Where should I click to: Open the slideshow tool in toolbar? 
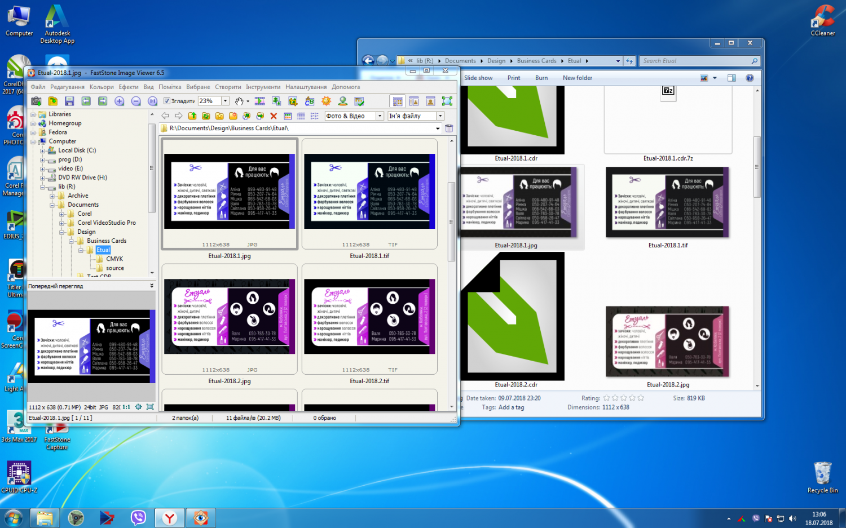click(x=260, y=101)
